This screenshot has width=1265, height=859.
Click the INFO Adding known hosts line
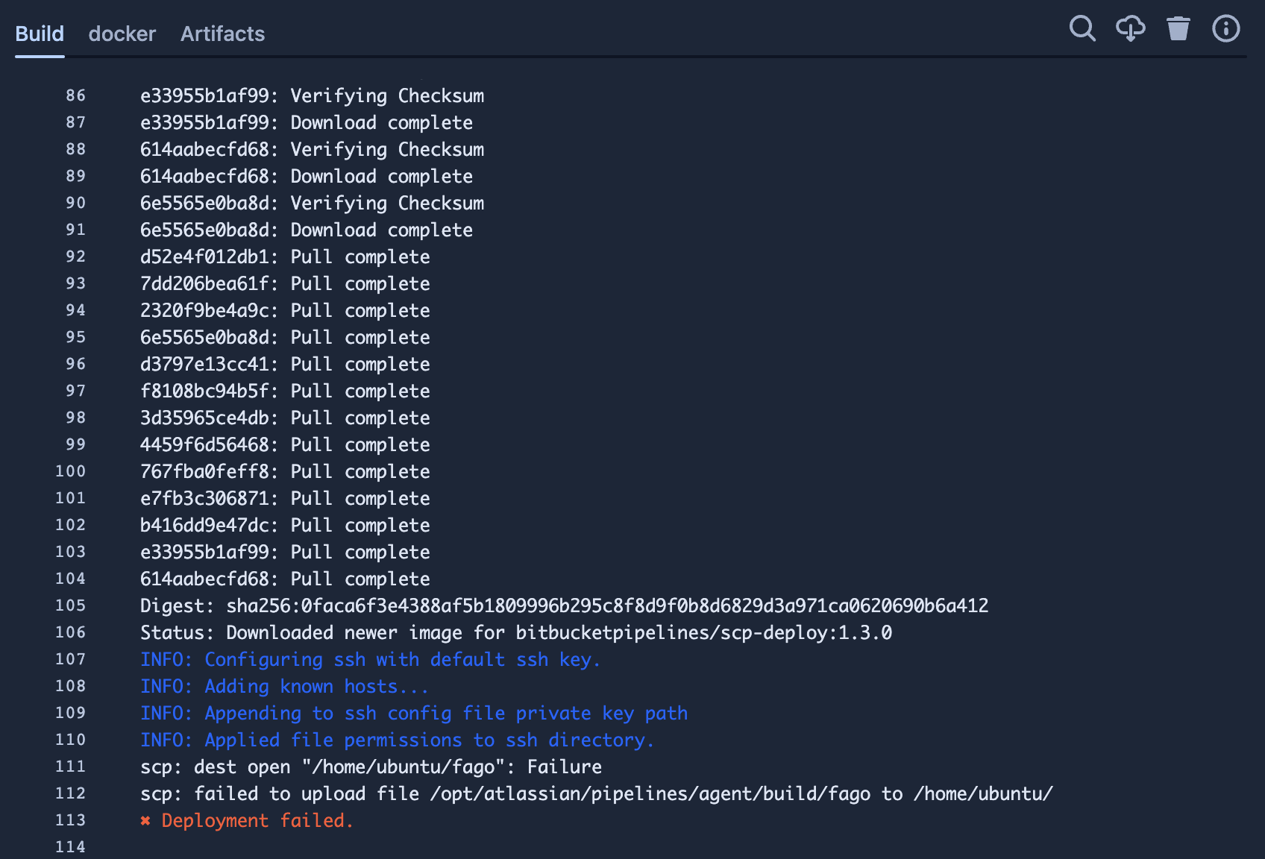point(284,686)
